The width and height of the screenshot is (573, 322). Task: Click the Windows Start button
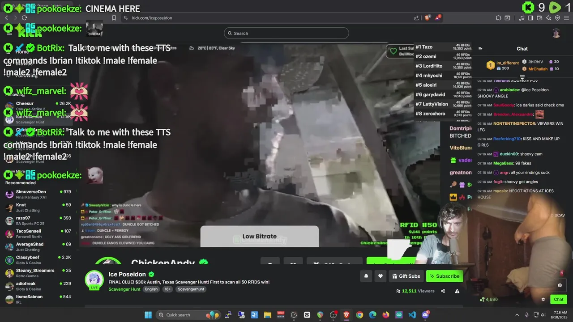[148, 315]
